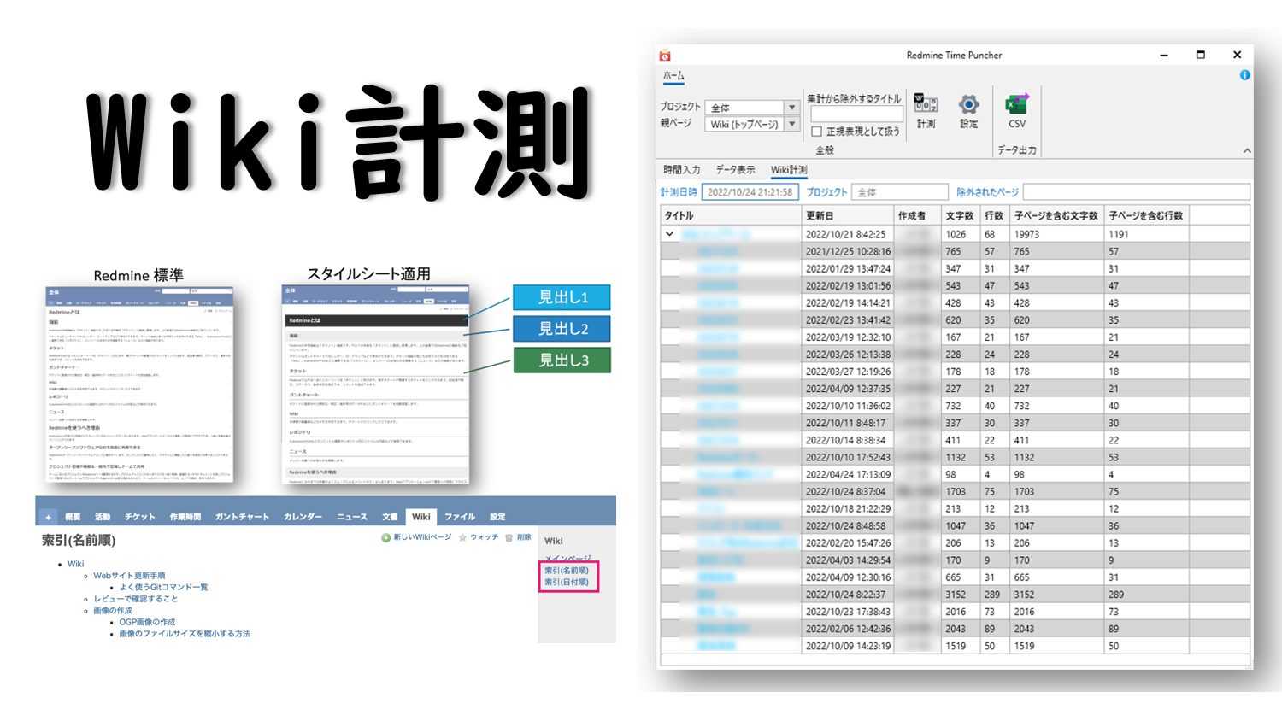
Task: Sort by the 行数 column header
Action: pyautogui.click(x=995, y=216)
